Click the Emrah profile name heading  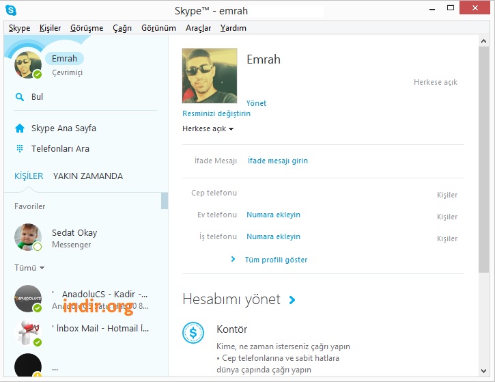point(264,59)
